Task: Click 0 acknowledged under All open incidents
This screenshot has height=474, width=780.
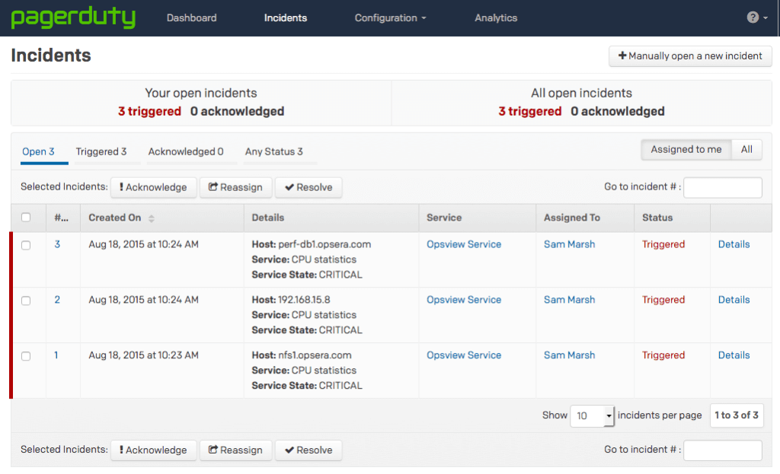Action: (x=617, y=111)
